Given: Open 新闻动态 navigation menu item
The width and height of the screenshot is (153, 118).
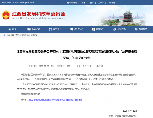Looking at the screenshot, I should tap(36, 29).
